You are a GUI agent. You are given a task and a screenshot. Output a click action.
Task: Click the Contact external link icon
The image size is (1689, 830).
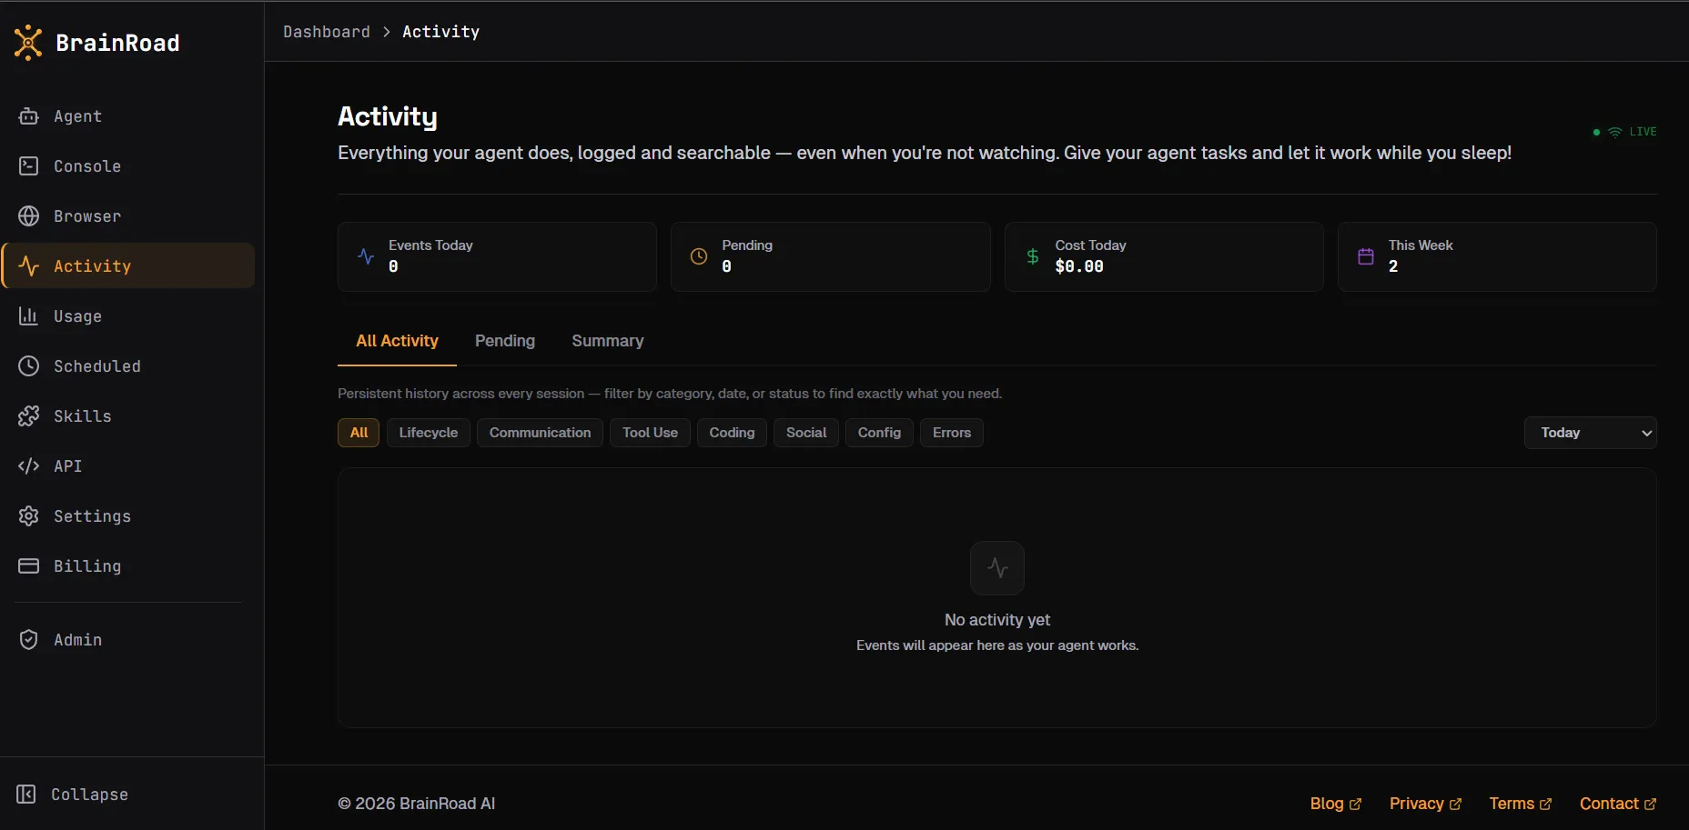(1651, 805)
